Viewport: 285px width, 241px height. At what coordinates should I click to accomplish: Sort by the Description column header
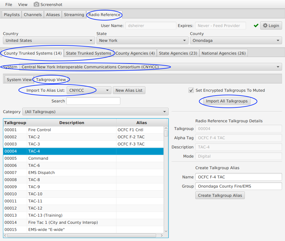pyautogui.click(x=71, y=123)
